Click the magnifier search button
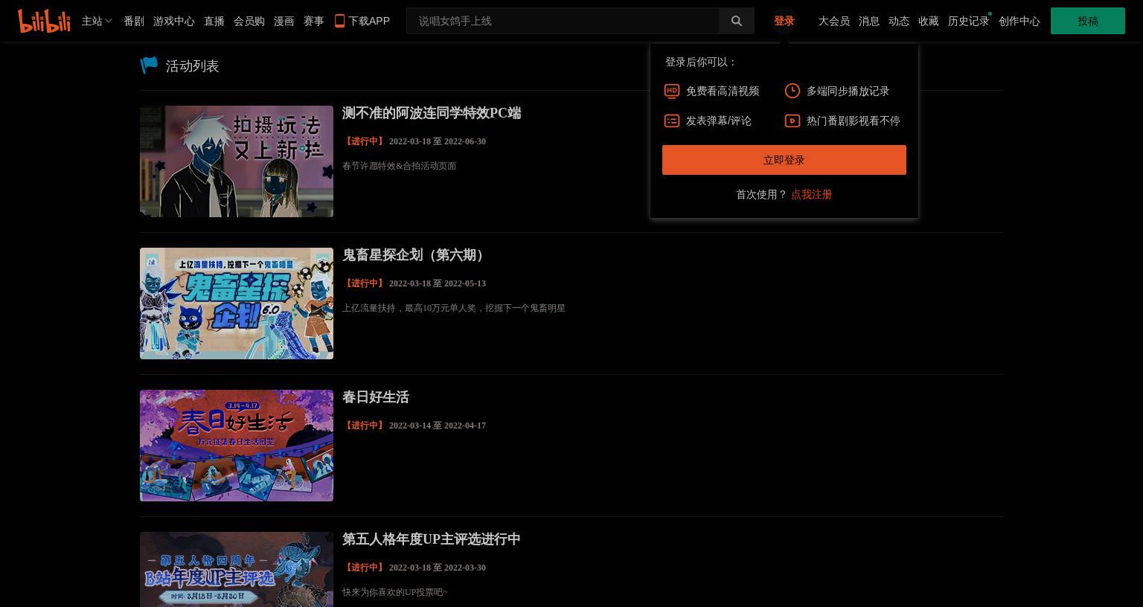This screenshot has height=607, width=1143. (737, 21)
